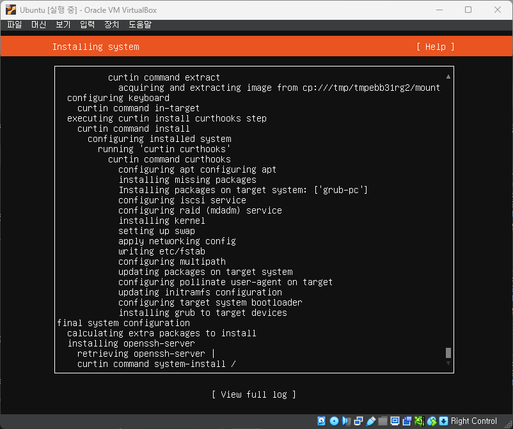Open the 도움말 menu
Image resolution: width=513 pixels, height=429 pixels.
click(x=140, y=24)
